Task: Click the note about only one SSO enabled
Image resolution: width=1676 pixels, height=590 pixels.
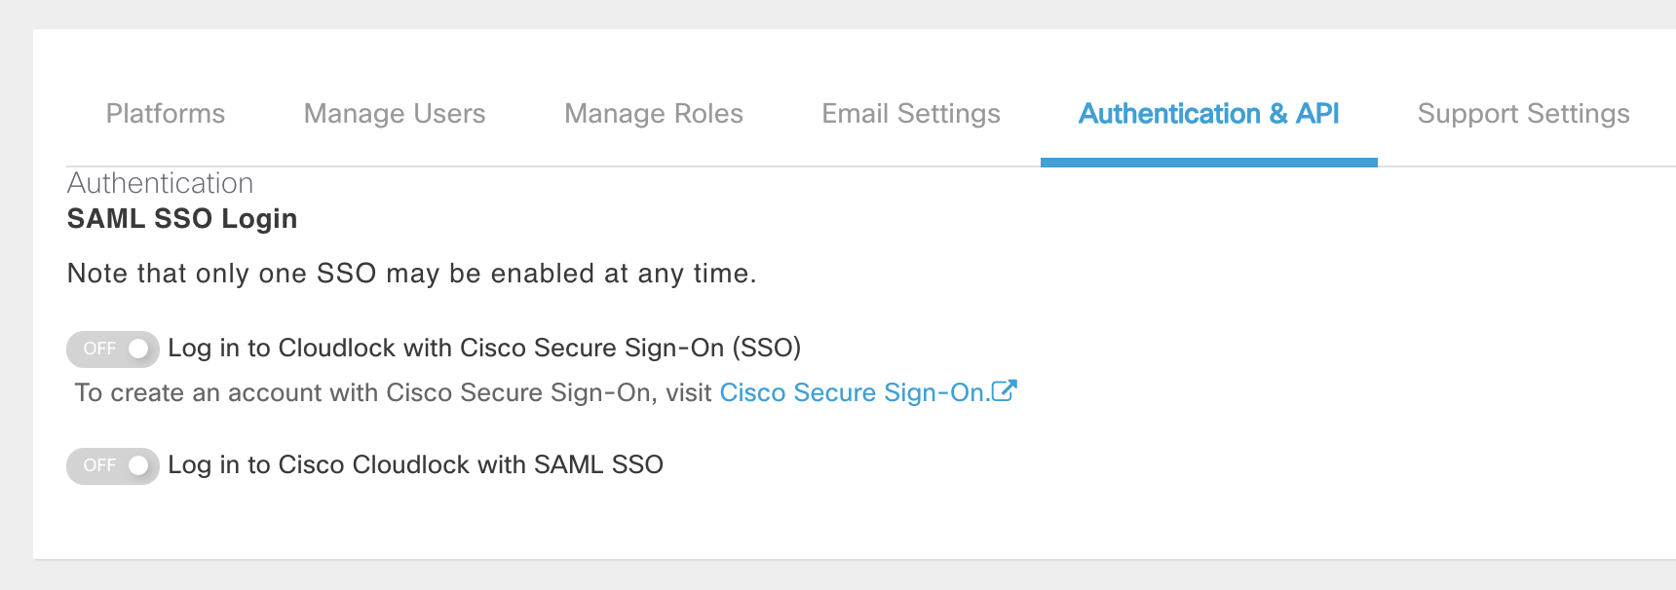Action: (411, 274)
